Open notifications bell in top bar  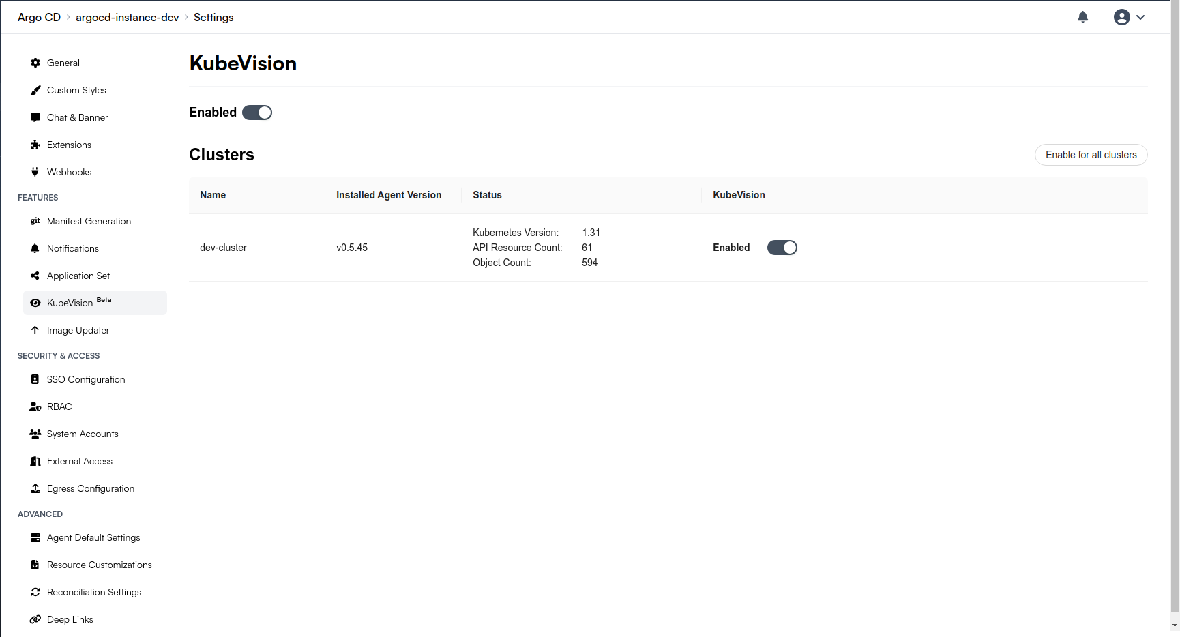point(1082,17)
